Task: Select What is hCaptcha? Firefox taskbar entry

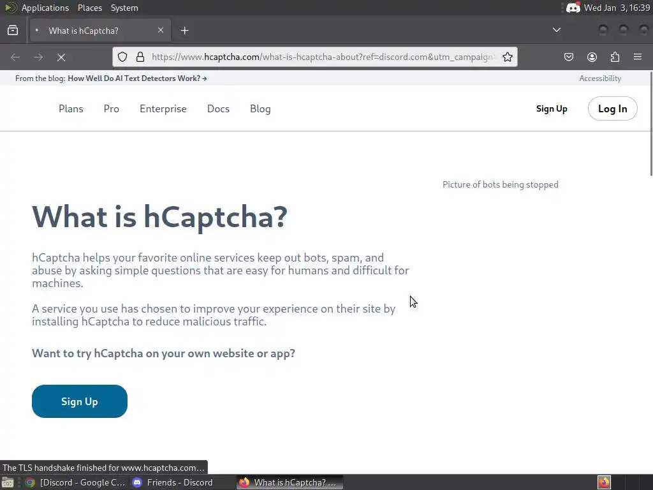Action: (x=290, y=482)
